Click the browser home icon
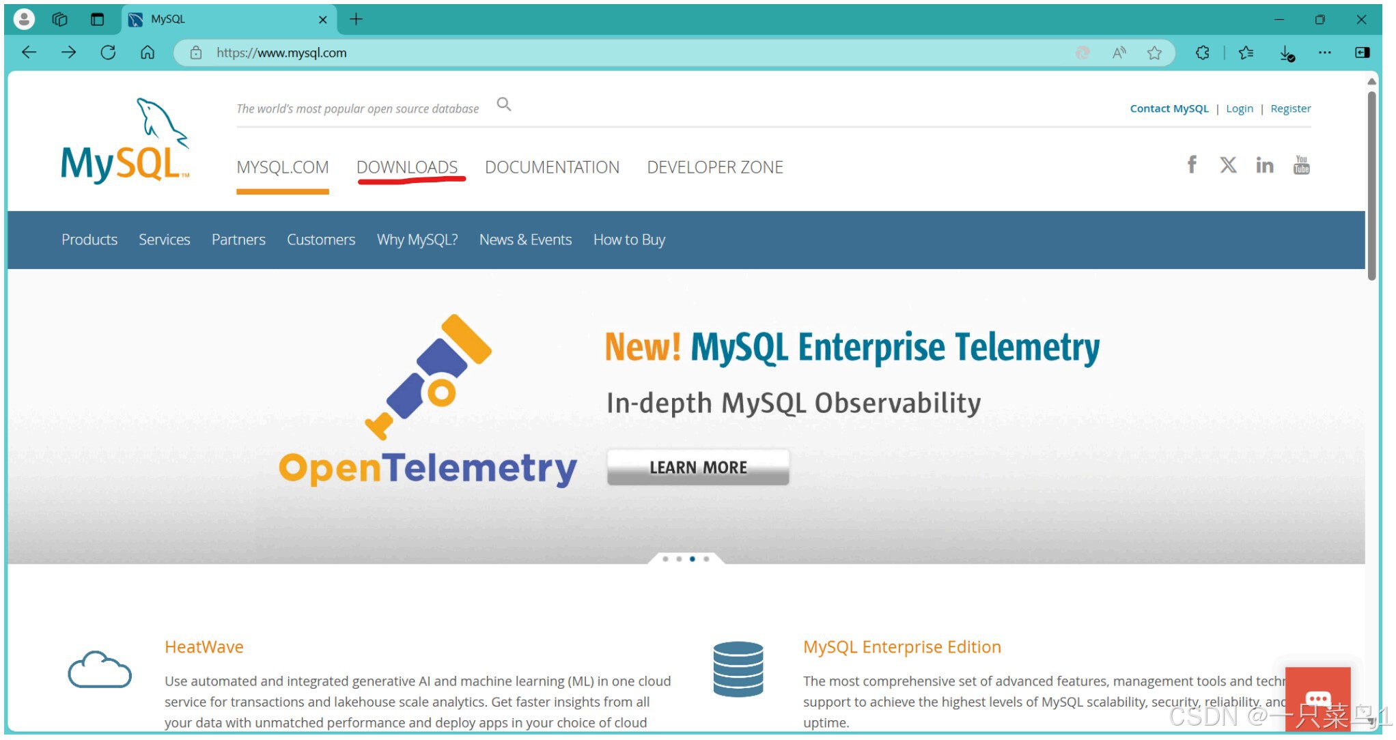The width and height of the screenshot is (1396, 740). pyautogui.click(x=147, y=52)
